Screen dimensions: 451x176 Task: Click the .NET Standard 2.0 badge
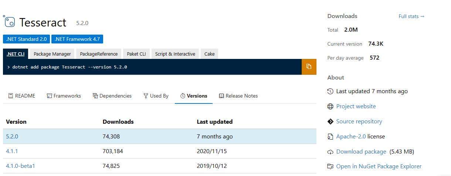coord(26,39)
